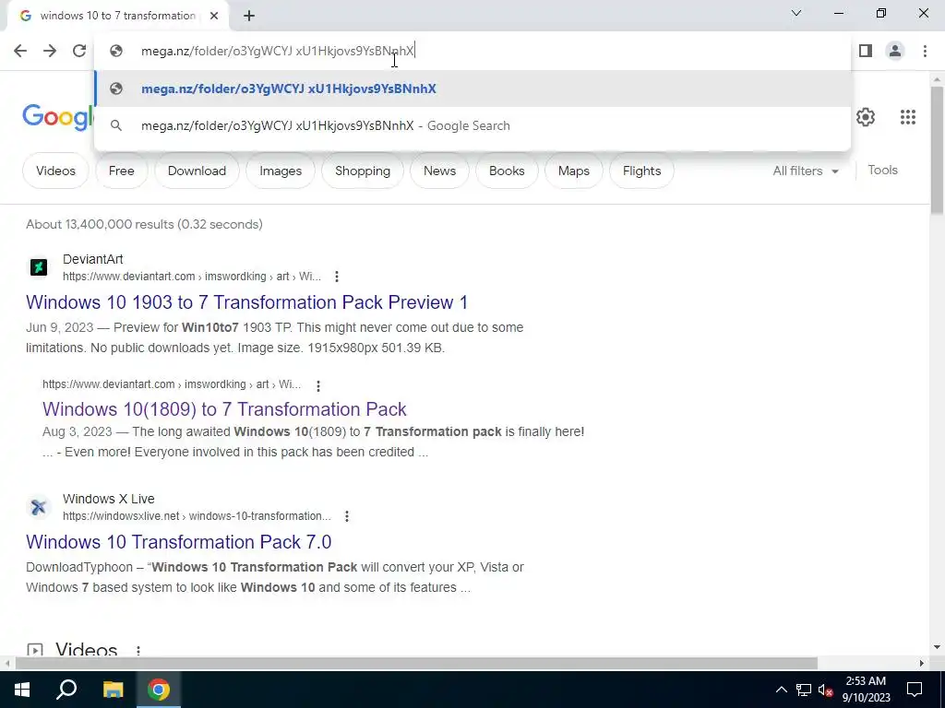
Task: Filter results by Videos
Action: click(55, 171)
